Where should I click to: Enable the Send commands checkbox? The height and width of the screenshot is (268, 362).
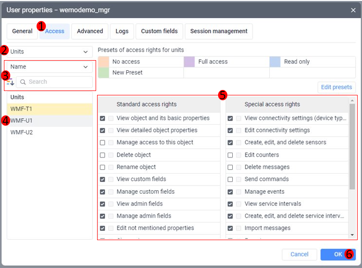pyautogui.click(x=230, y=179)
